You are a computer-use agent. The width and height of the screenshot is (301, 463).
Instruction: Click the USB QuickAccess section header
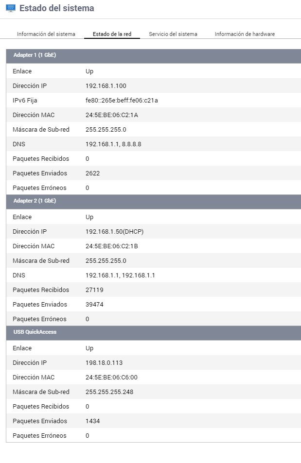(35, 332)
